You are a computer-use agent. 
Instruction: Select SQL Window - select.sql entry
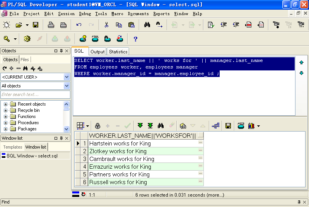32,156
